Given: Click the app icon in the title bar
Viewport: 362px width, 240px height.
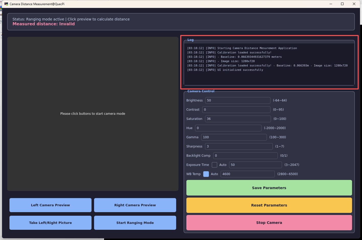Looking at the screenshot, I should point(6,4).
